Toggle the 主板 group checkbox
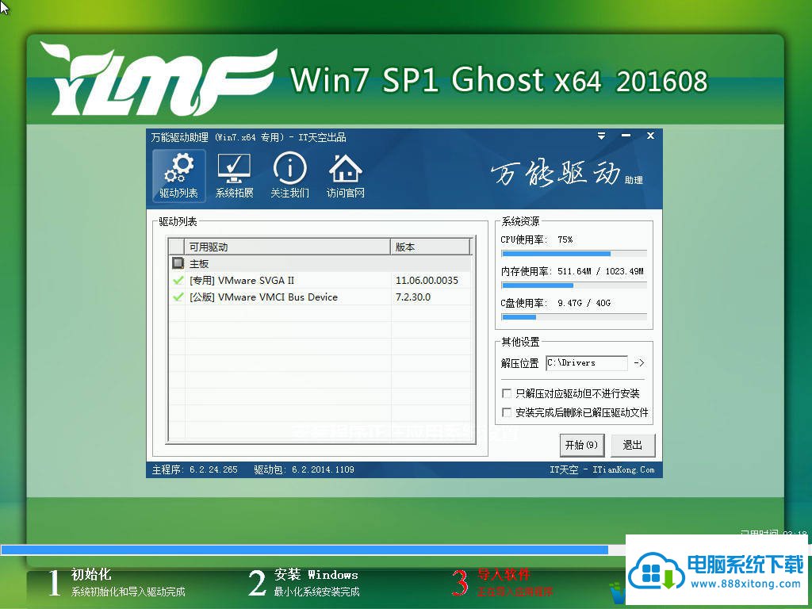 point(178,263)
